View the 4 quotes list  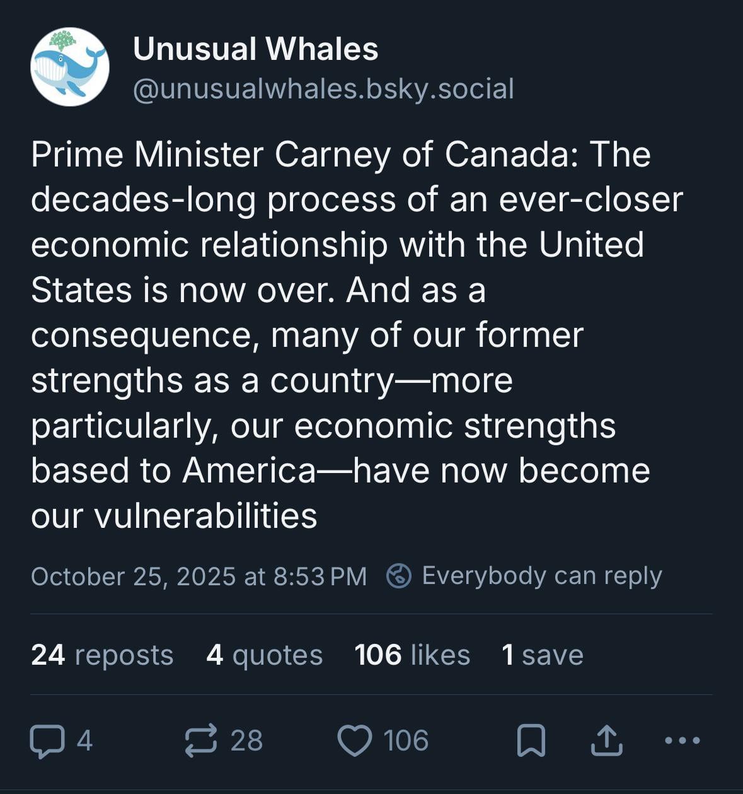click(x=264, y=655)
